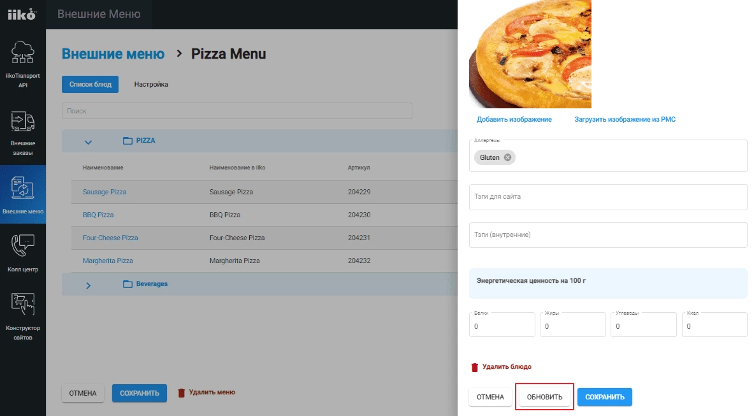Screen dimensions: 754x416
Task: Click trash icon to delete dish
Action: point(474,367)
